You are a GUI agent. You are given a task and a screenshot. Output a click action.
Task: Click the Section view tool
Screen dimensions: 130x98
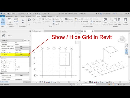tap(34, 21)
